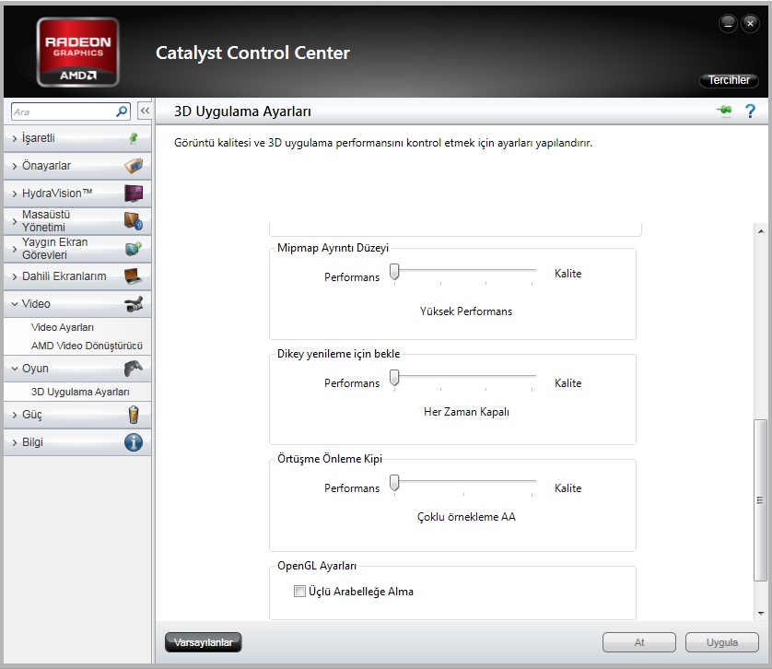
Task: Expand the Güç section chevron
Action: pos(14,415)
